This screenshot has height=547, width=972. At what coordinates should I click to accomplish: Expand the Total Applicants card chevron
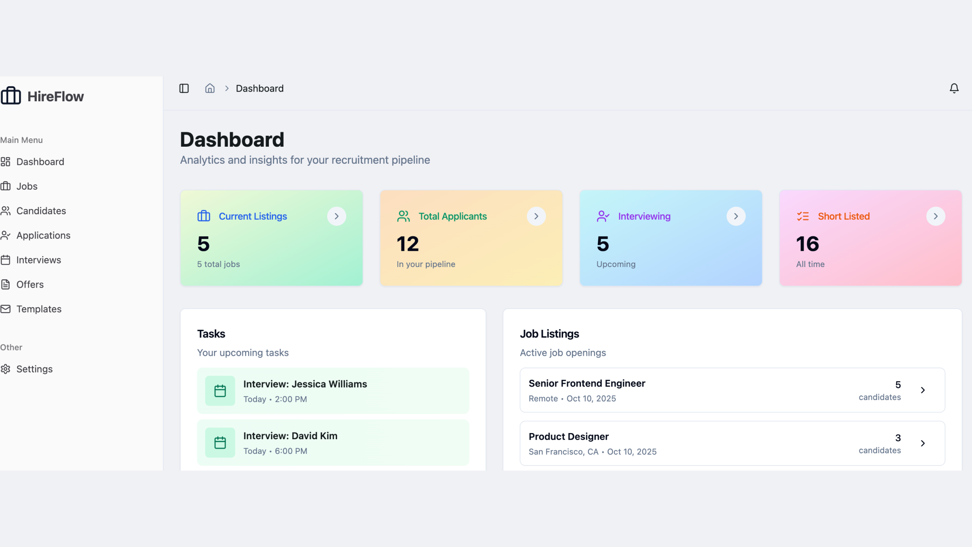click(x=536, y=216)
